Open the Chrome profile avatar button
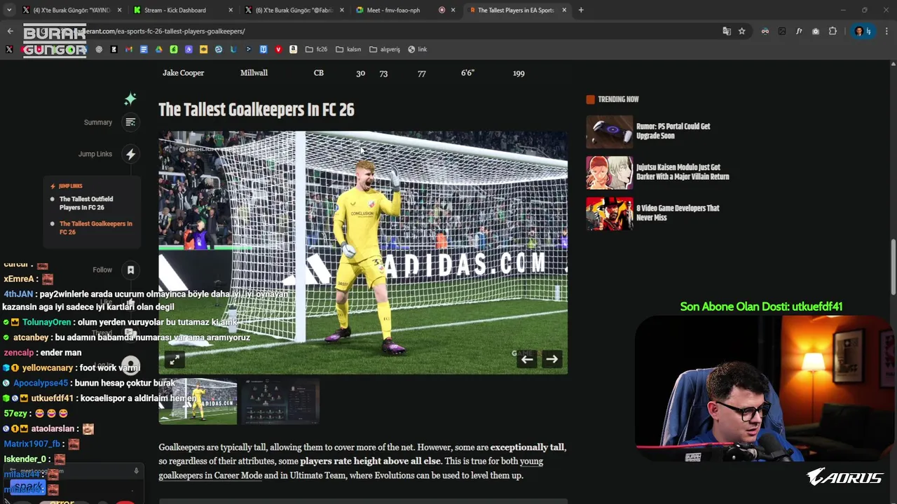This screenshot has height=504, width=897. pyautogui.click(x=862, y=31)
